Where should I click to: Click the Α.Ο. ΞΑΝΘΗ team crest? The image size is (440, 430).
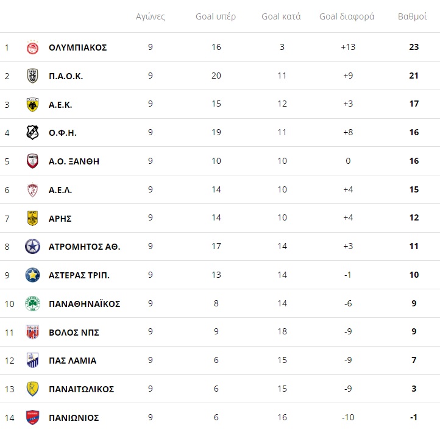(x=32, y=161)
